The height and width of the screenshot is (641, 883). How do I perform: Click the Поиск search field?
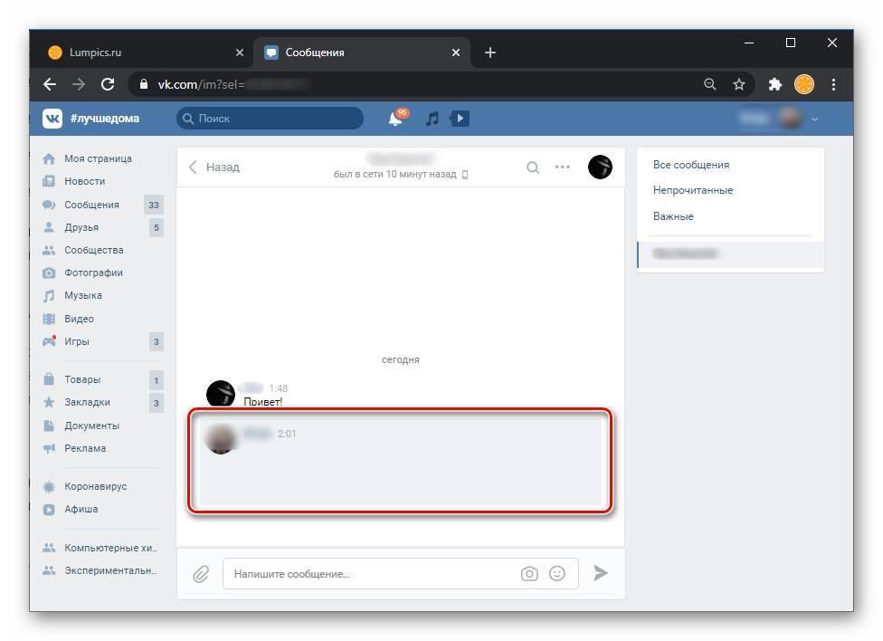tap(270, 119)
